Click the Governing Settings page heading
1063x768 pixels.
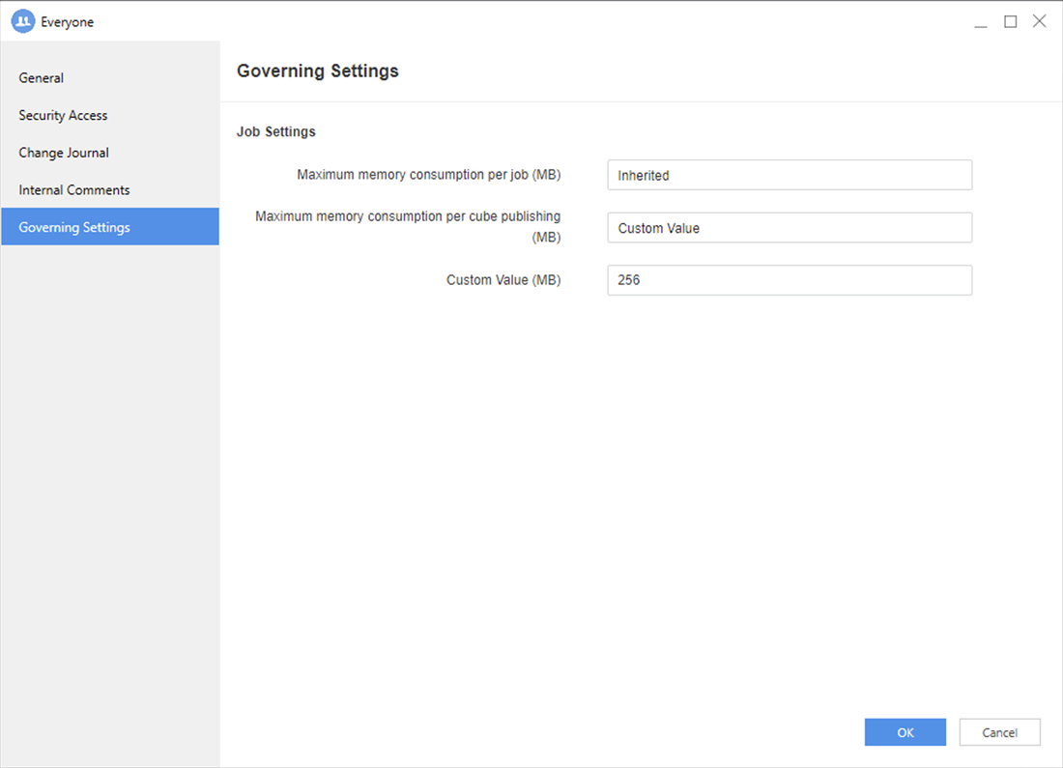click(317, 71)
